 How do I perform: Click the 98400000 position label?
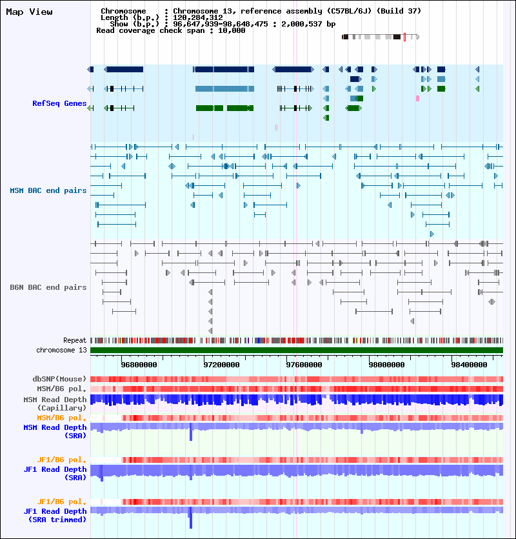tap(469, 365)
